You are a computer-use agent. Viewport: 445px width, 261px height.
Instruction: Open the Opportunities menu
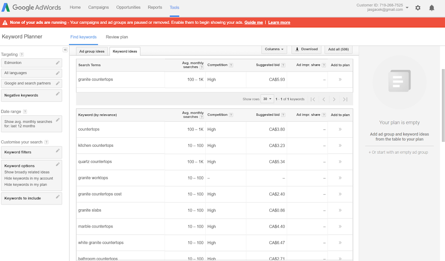128,7
